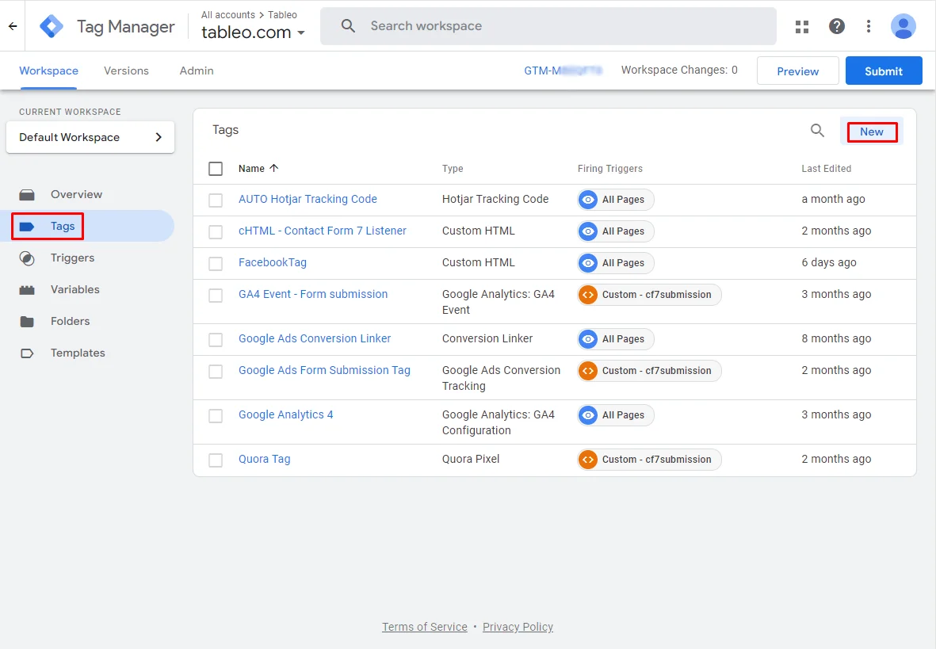
Task: Click the eye icon in Google Analytics 4 row
Action: pyautogui.click(x=588, y=415)
